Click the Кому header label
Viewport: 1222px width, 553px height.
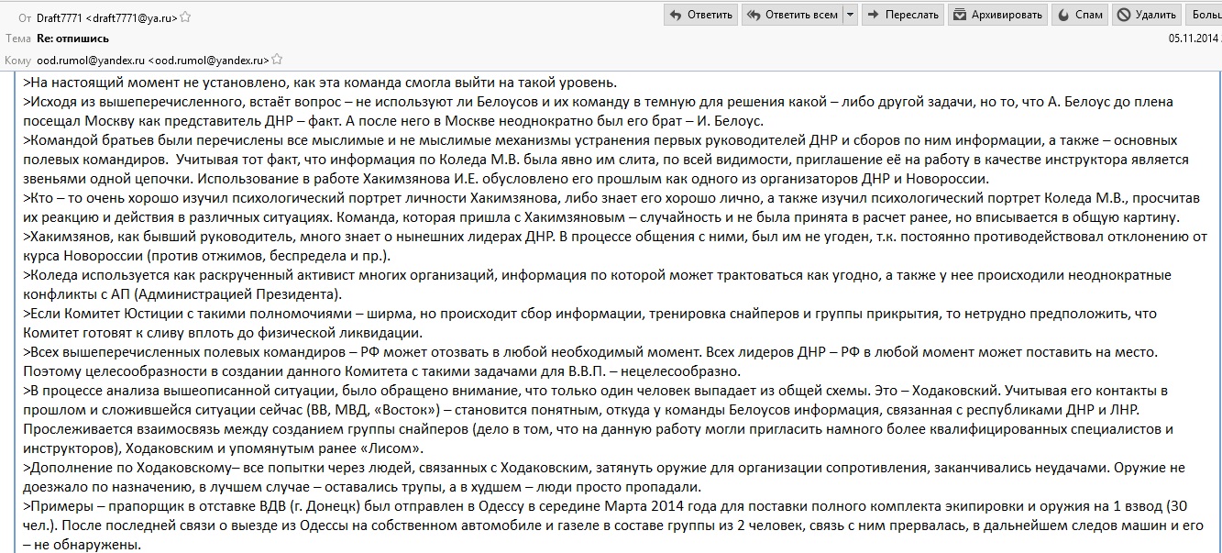(x=18, y=60)
